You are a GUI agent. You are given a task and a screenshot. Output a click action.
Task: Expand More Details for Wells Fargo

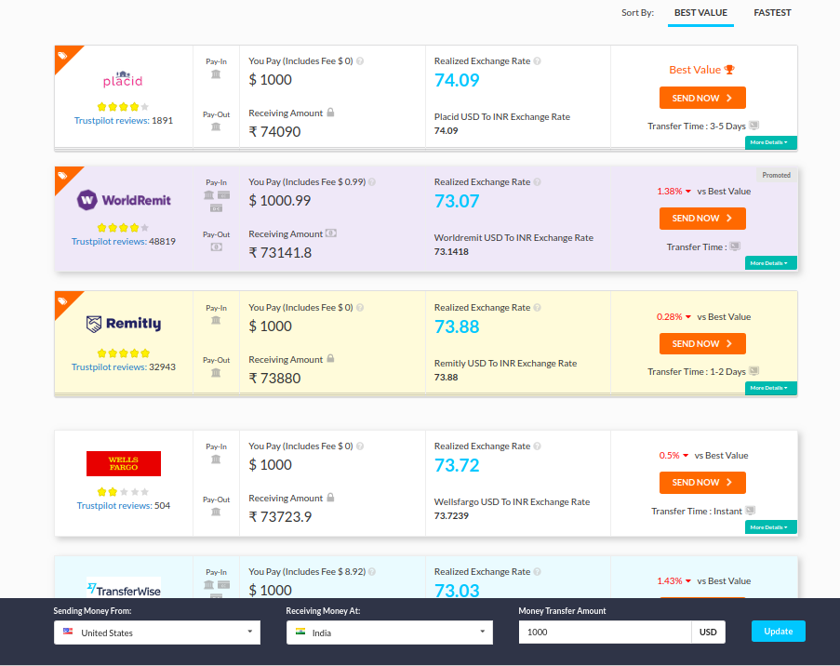coord(770,527)
